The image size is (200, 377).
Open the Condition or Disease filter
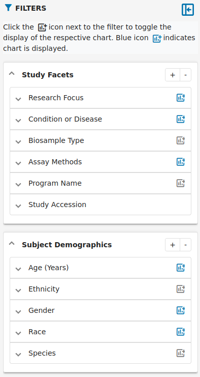[x=101, y=119]
